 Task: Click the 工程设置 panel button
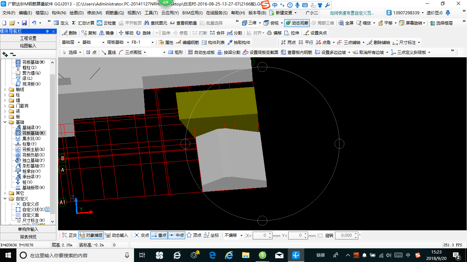(x=28, y=38)
